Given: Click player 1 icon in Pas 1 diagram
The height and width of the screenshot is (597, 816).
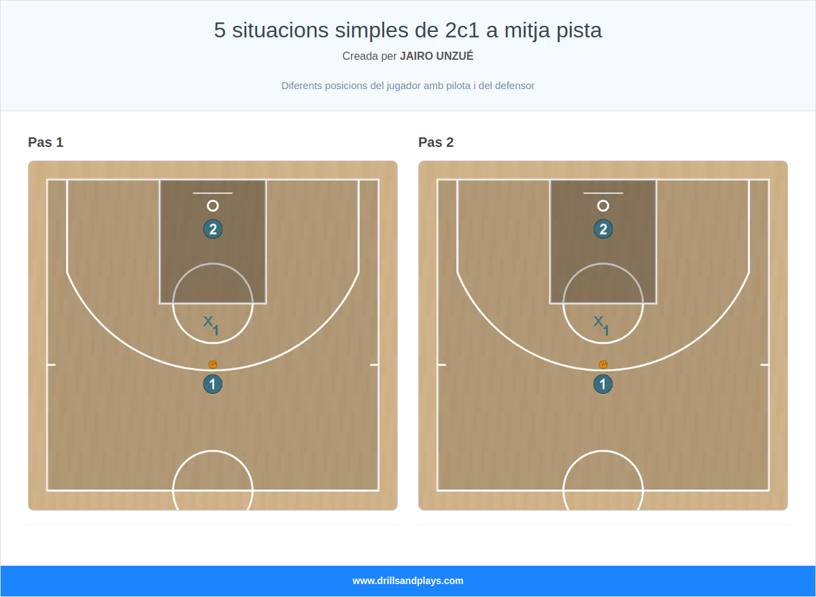Looking at the screenshot, I should (x=213, y=384).
